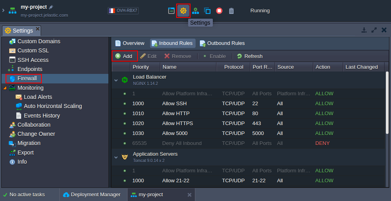Viewport: 391px width, 201px height.
Task: Open in browser icon for my-project
Action: click(171, 11)
